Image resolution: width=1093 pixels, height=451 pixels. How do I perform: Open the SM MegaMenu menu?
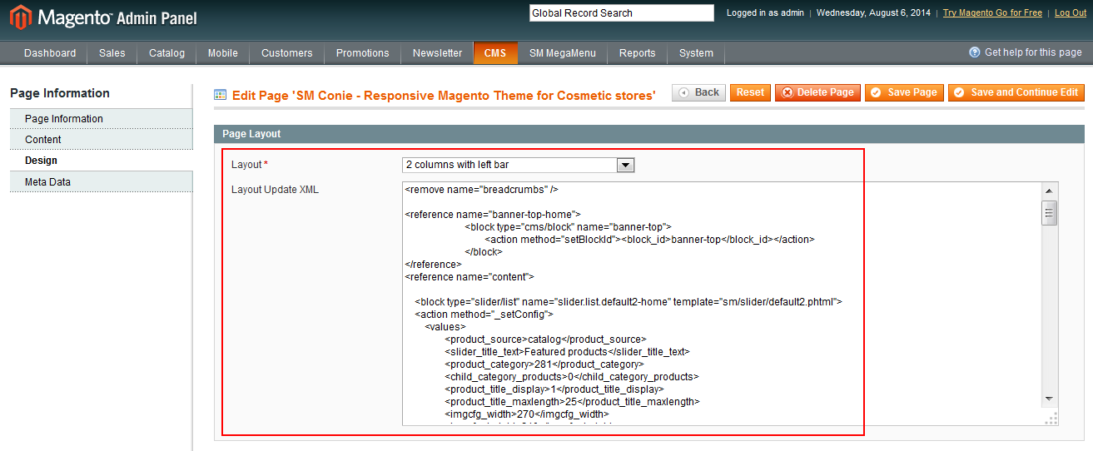pyautogui.click(x=563, y=53)
